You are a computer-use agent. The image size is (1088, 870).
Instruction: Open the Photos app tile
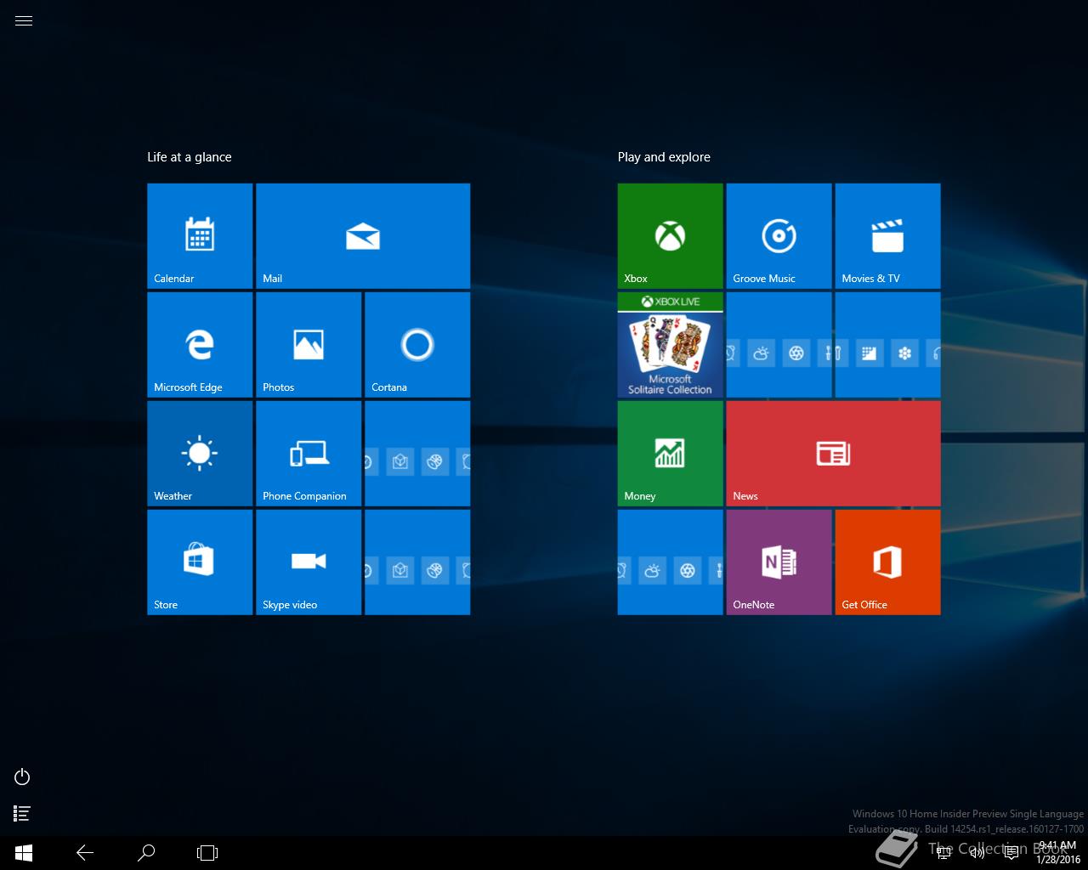[x=309, y=345]
